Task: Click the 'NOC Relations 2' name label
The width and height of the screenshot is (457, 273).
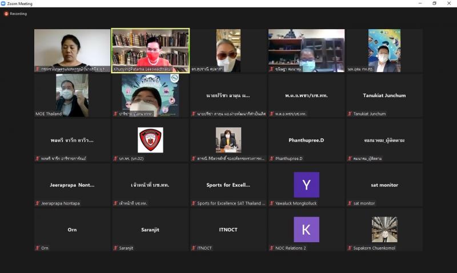Action: tap(291, 248)
